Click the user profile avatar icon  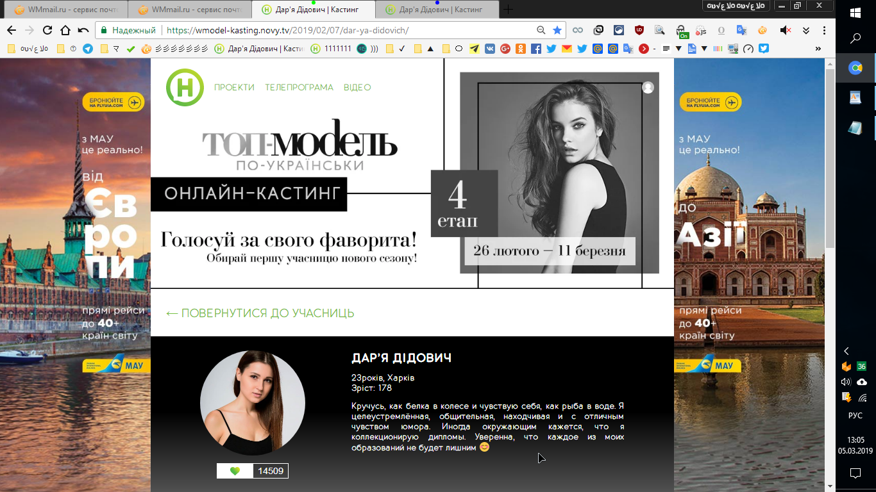648,88
